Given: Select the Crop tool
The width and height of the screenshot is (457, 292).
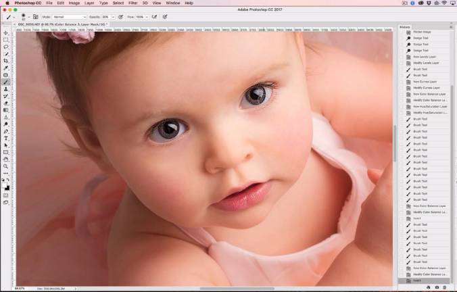Looking at the screenshot, I should pyautogui.click(x=6, y=61).
